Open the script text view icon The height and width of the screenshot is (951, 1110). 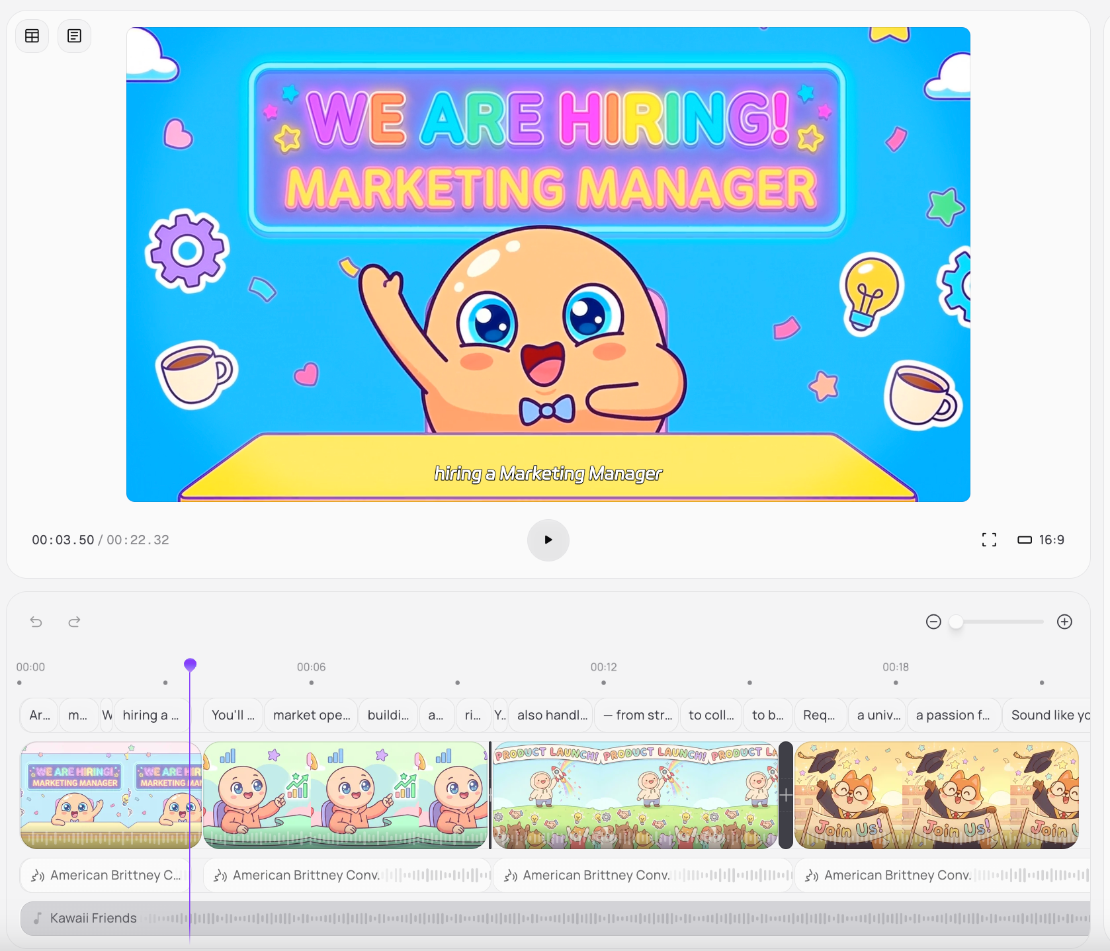pos(74,36)
